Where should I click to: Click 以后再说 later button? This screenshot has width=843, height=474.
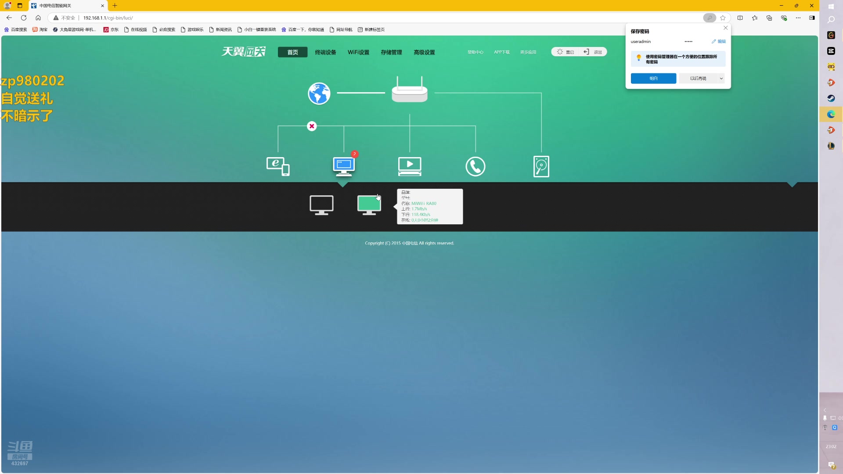[x=698, y=79]
